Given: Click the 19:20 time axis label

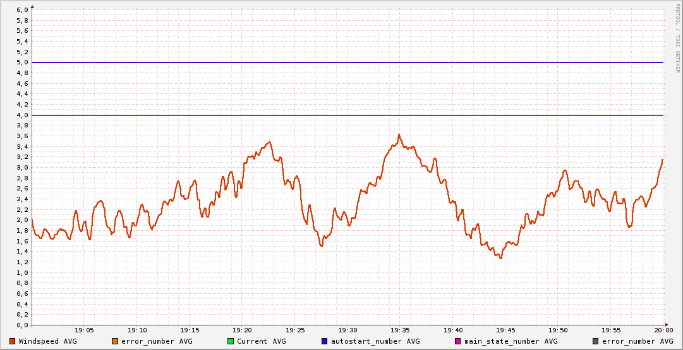Looking at the screenshot, I should click(242, 330).
